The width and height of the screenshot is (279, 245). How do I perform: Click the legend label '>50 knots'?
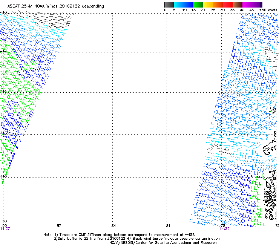click(268, 10)
